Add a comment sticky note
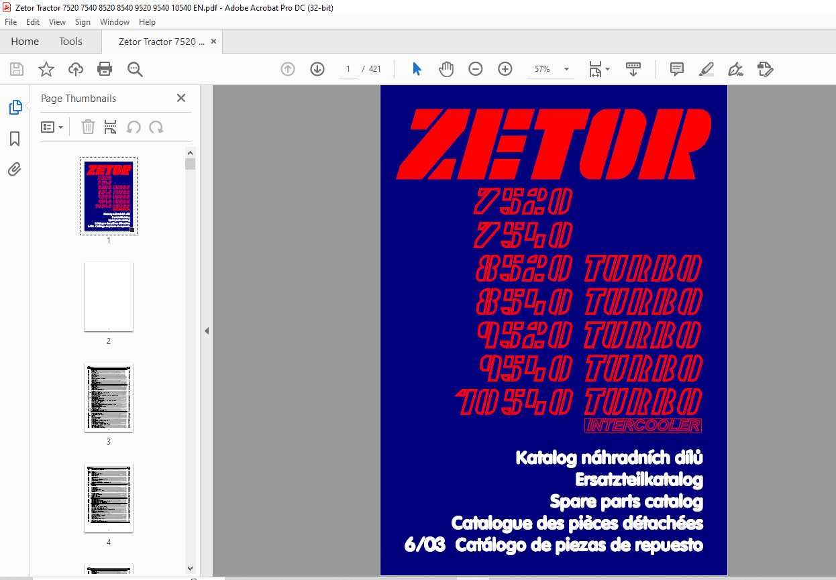 [x=677, y=69]
